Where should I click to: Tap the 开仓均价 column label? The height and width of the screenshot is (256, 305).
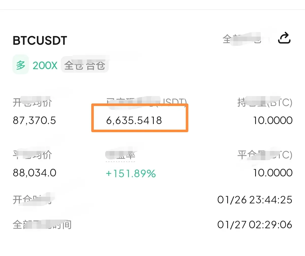(x=32, y=103)
